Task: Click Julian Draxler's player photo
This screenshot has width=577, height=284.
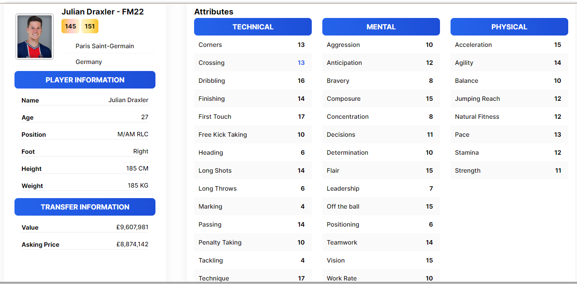Action: [x=35, y=36]
